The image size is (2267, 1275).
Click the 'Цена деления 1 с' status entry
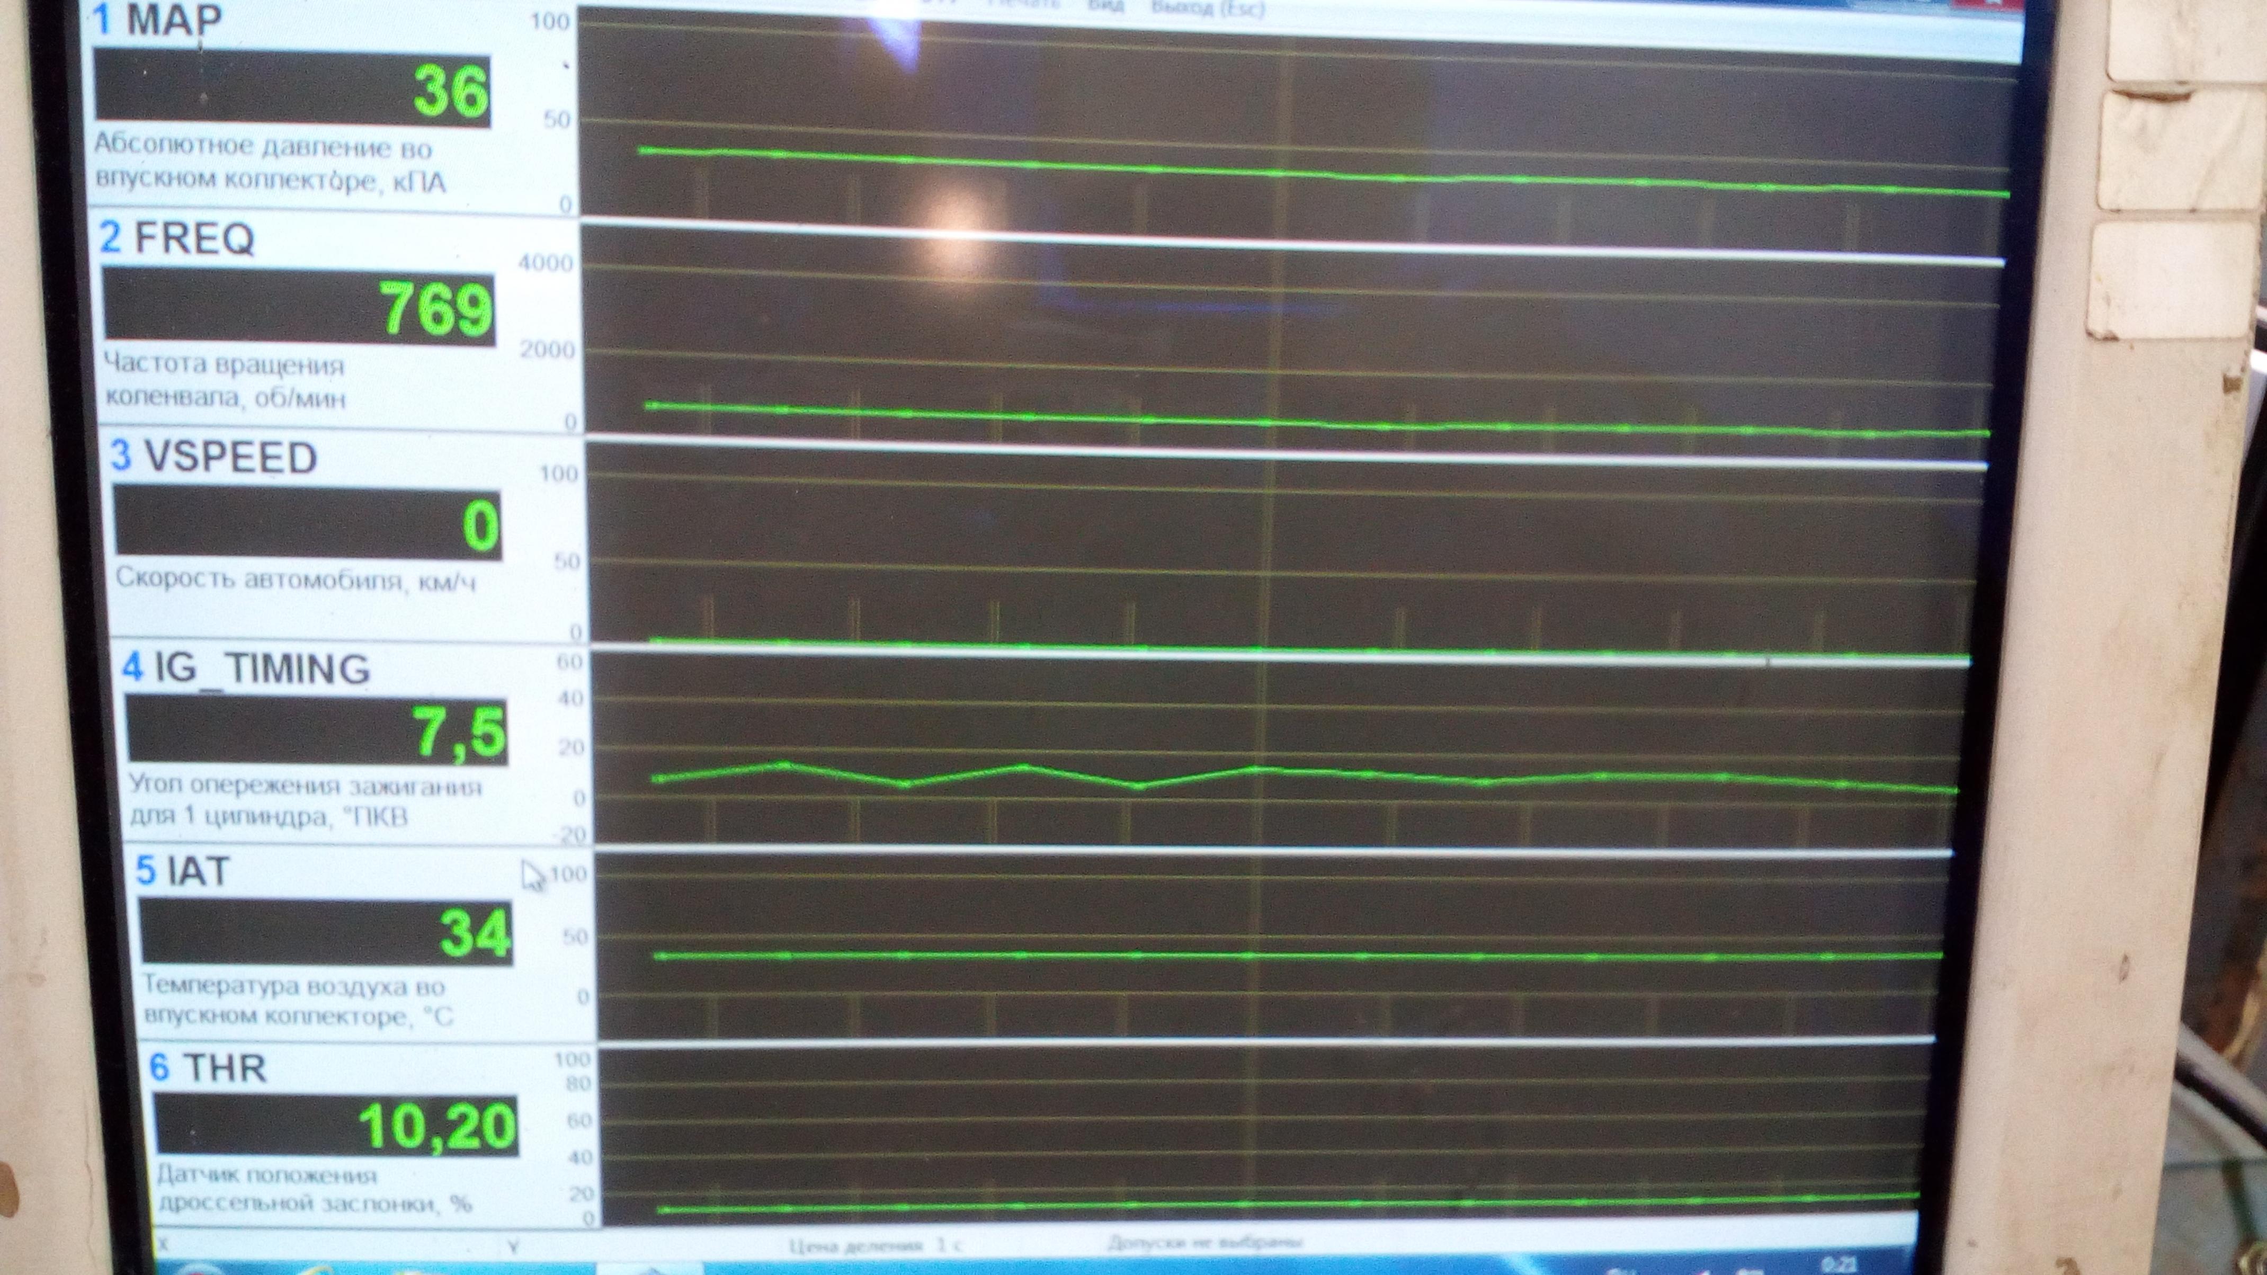pyautogui.click(x=876, y=1245)
